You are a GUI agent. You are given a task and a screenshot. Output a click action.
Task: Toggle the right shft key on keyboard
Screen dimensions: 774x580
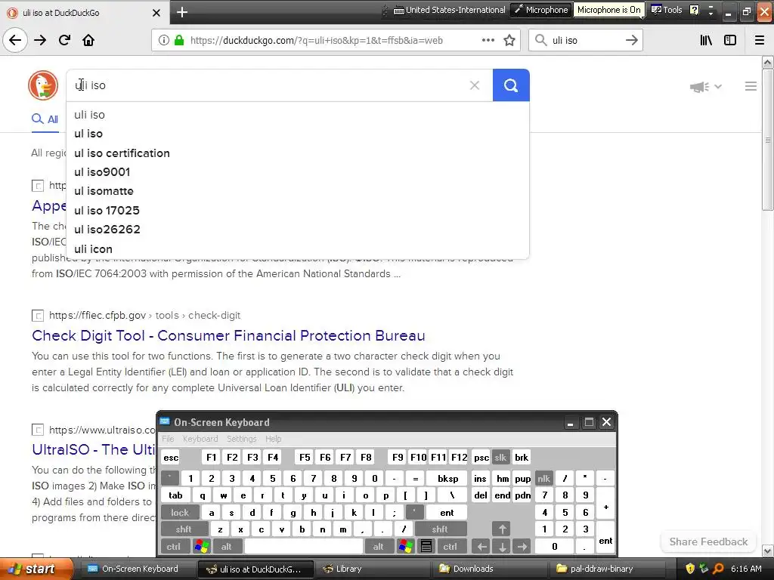(x=440, y=529)
